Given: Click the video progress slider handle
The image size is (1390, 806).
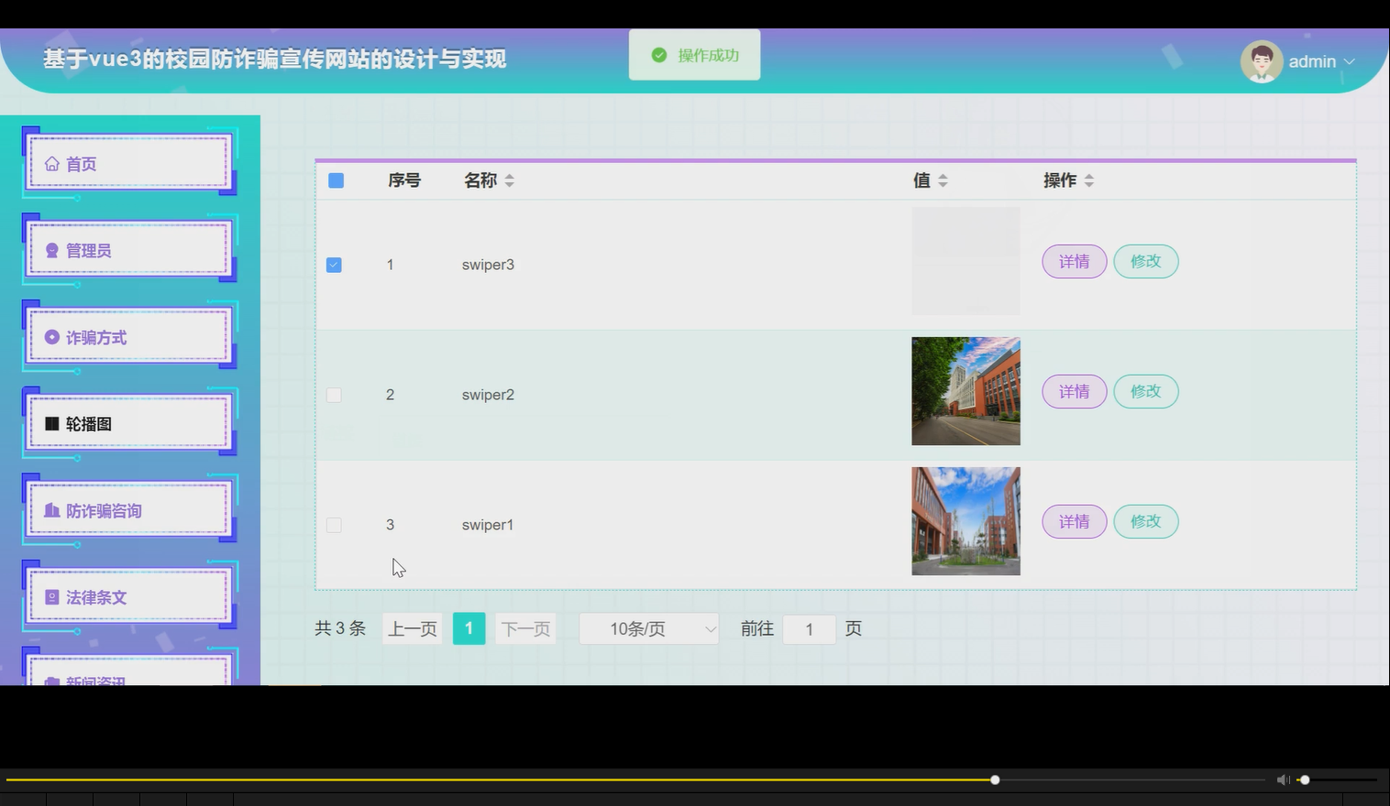Looking at the screenshot, I should 995,779.
